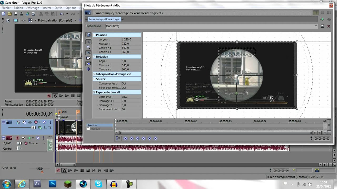Toggle Enable snapping in crop dialog
The image size is (337, 189).
click(88, 53)
